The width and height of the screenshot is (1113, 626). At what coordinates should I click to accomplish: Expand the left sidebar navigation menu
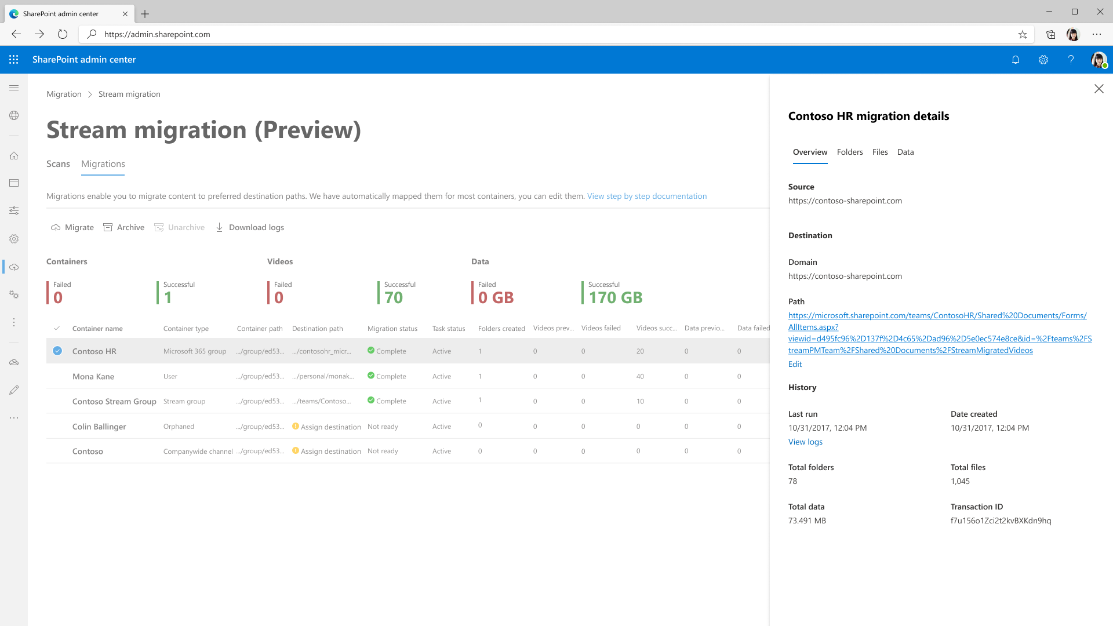coord(14,88)
